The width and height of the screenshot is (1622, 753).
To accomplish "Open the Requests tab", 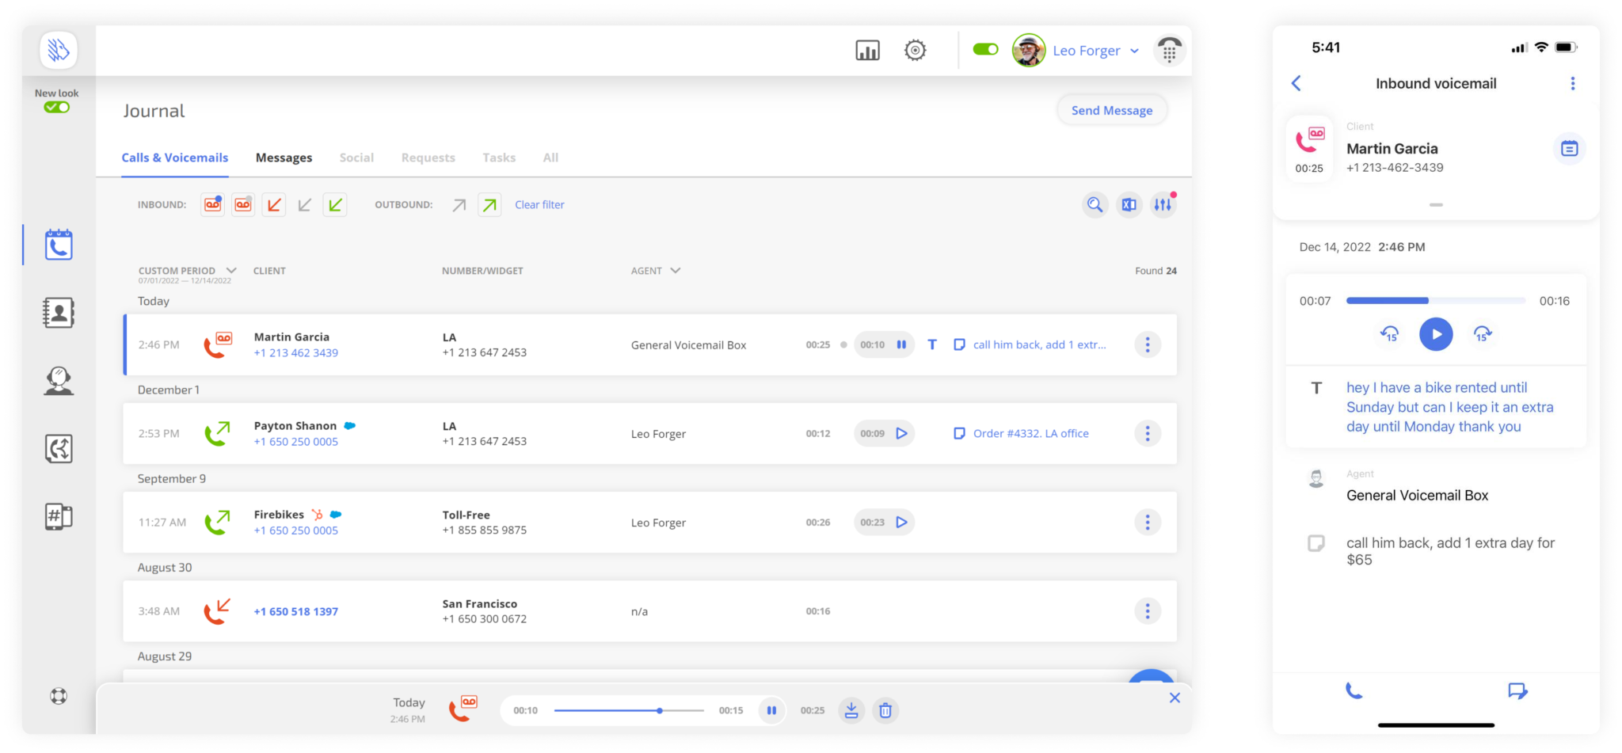I will coord(428,158).
